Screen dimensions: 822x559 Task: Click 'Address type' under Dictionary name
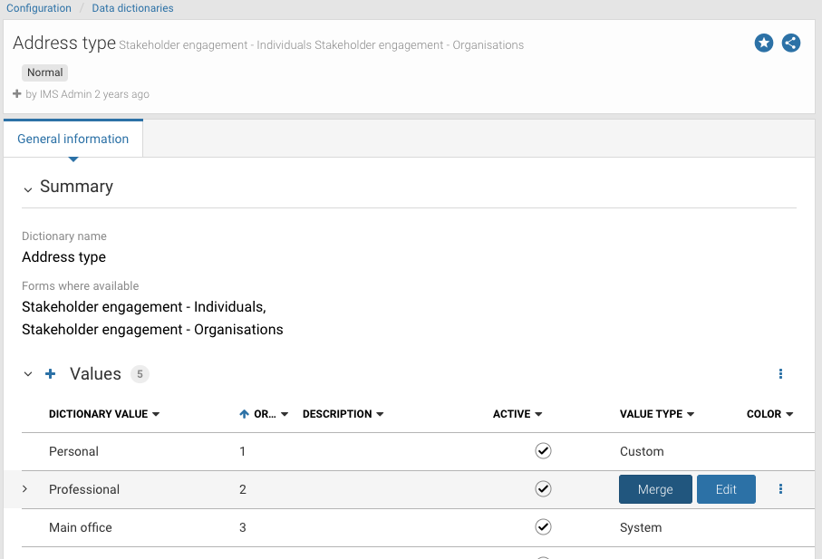click(64, 256)
